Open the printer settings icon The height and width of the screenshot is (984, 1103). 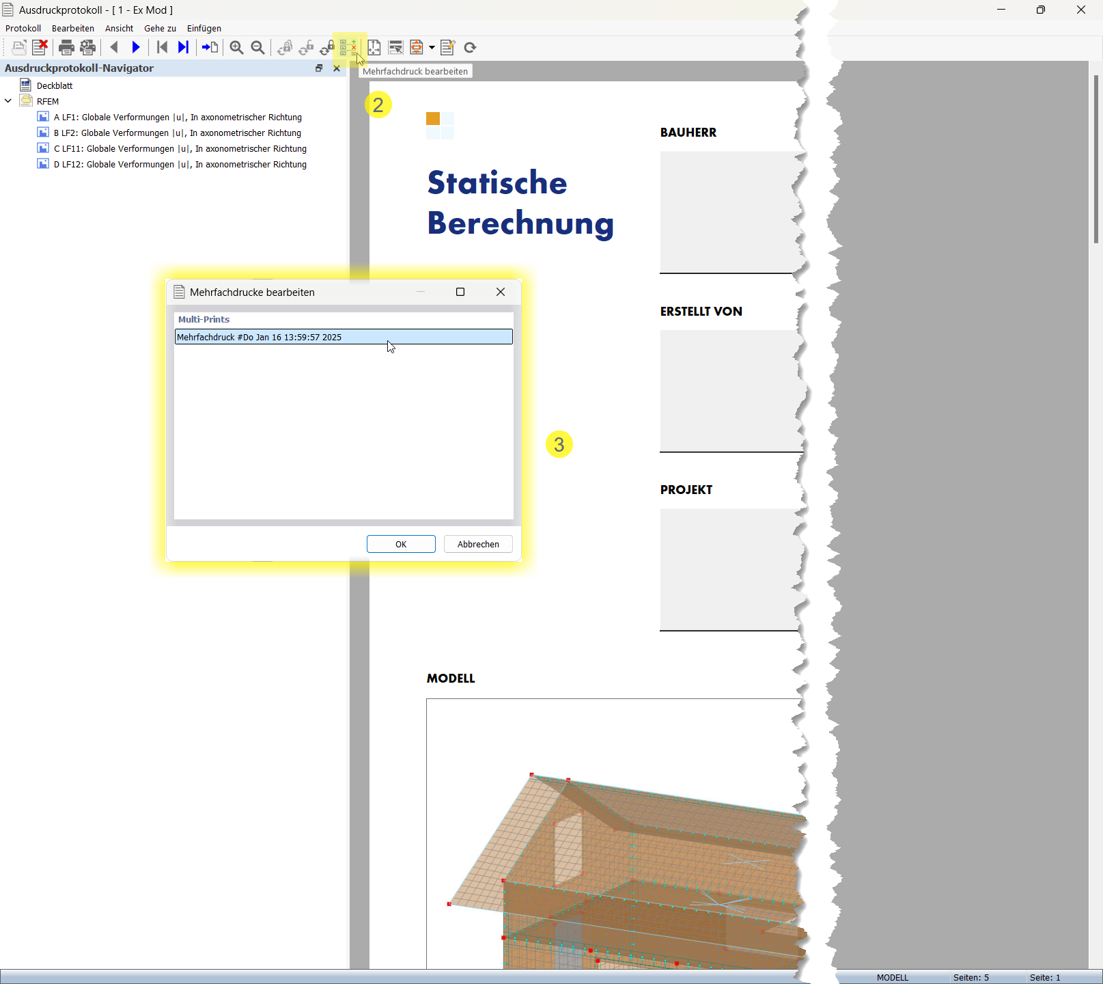tap(87, 47)
